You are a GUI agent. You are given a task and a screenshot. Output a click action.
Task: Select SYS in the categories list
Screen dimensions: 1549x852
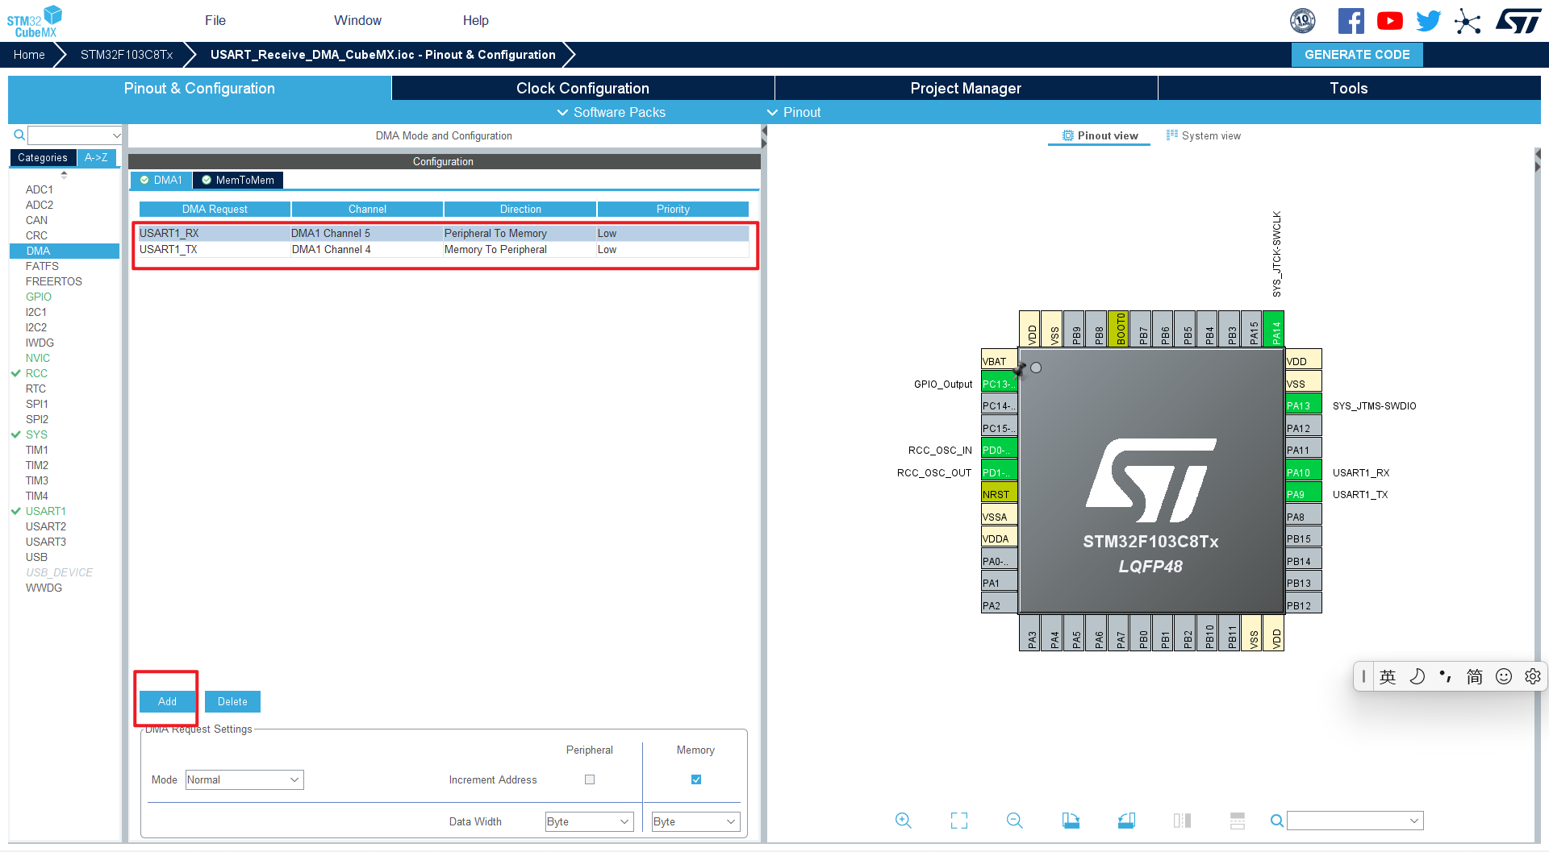(x=36, y=434)
